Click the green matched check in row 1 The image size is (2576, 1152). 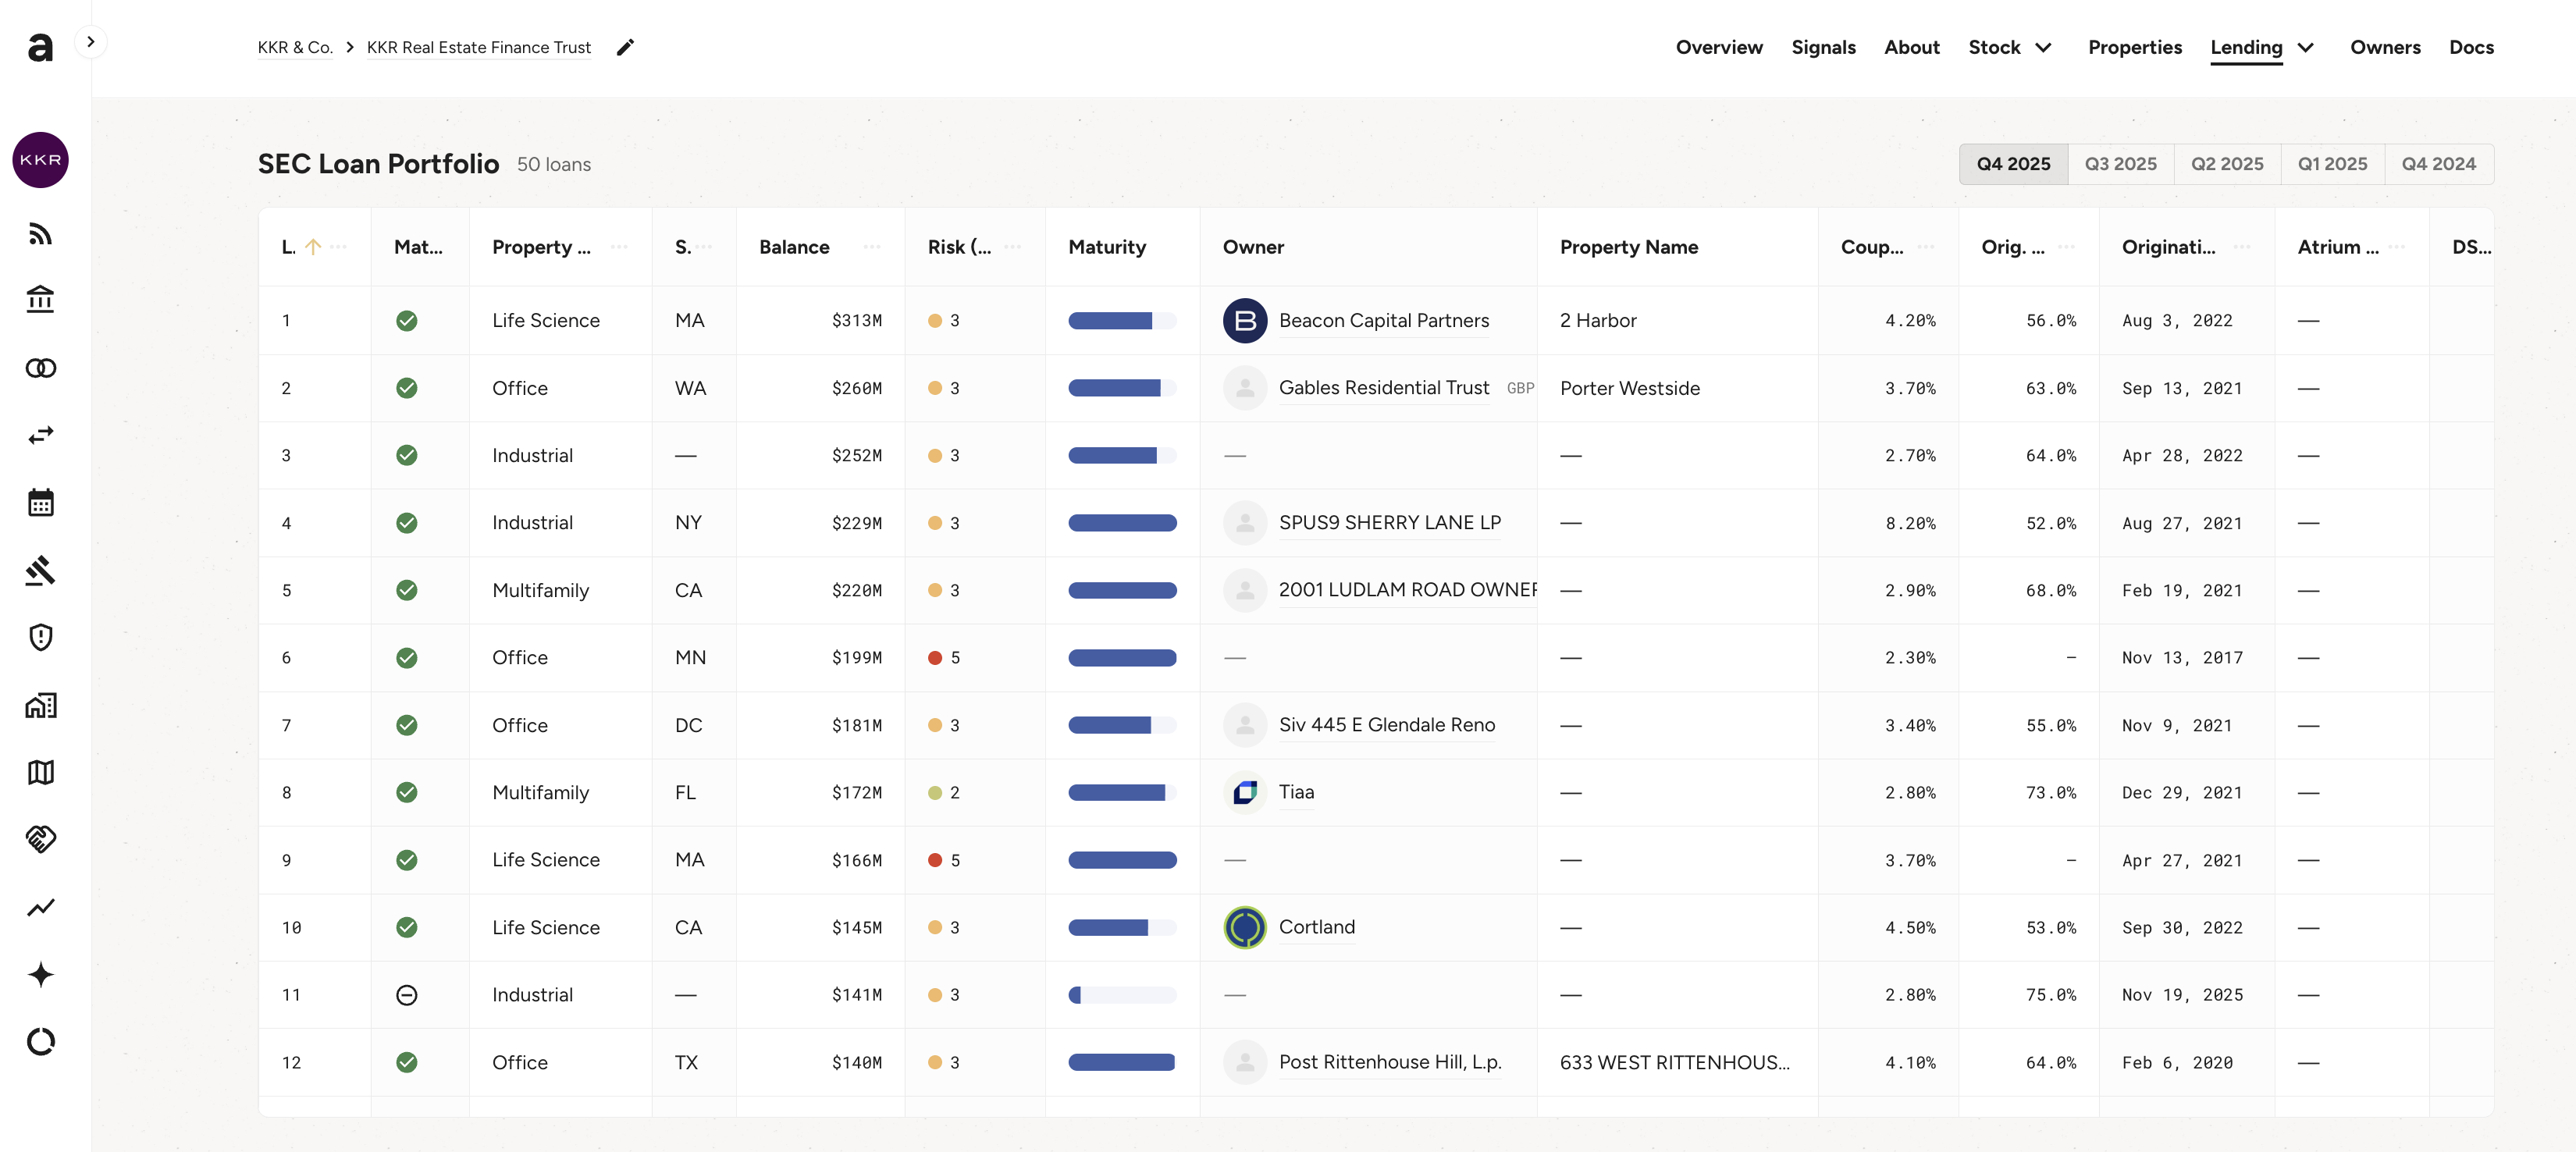point(406,320)
